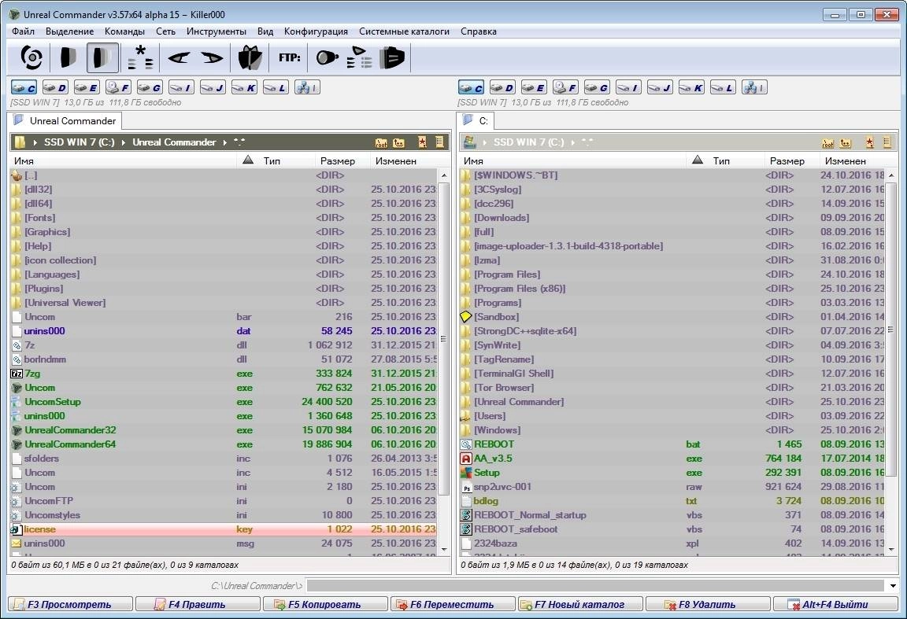The width and height of the screenshot is (907, 619).
Task: Click F3 Просмотреть button
Action: [70, 605]
